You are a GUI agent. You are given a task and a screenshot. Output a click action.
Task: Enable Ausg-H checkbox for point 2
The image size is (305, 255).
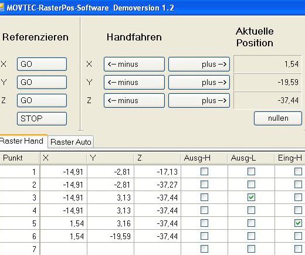pyautogui.click(x=204, y=185)
